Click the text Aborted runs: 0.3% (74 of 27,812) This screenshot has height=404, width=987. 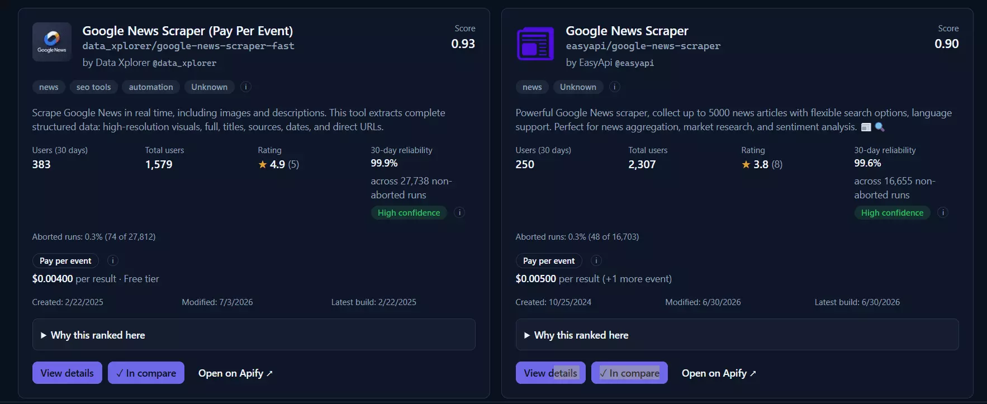point(94,237)
